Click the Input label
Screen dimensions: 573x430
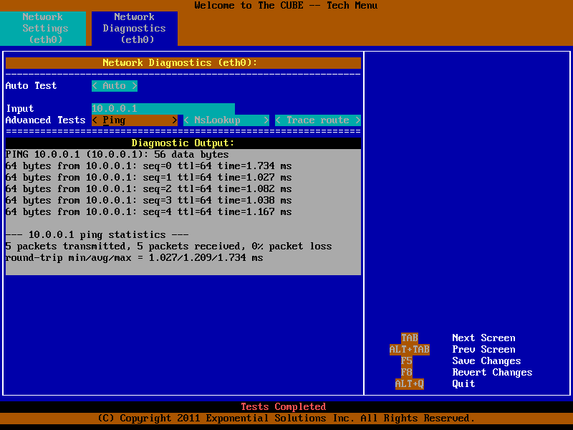click(x=20, y=109)
